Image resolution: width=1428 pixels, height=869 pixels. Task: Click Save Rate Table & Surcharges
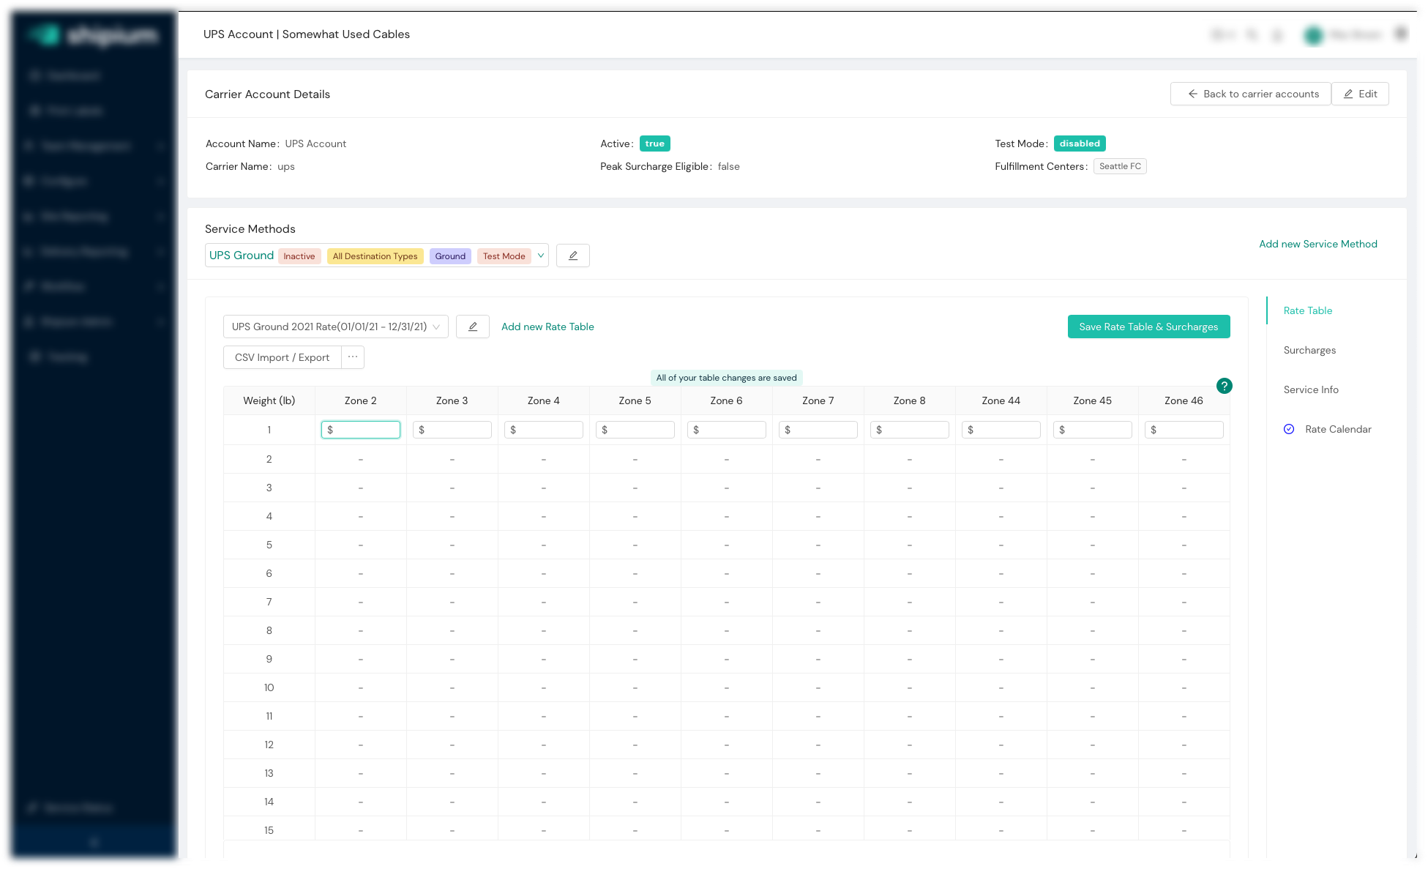coord(1148,327)
